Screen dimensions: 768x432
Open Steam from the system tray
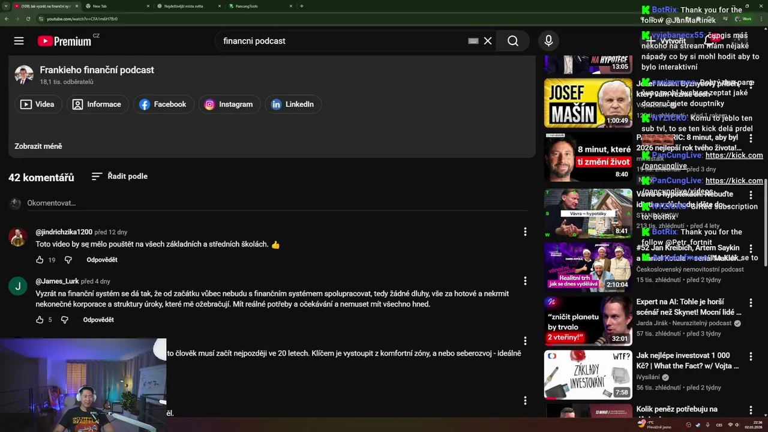point(698,425)
